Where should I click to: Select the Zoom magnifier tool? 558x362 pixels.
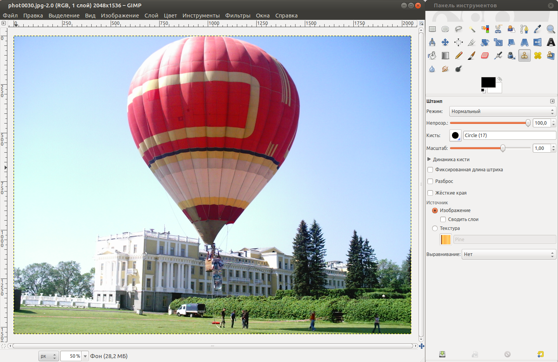tap(551, 29)
